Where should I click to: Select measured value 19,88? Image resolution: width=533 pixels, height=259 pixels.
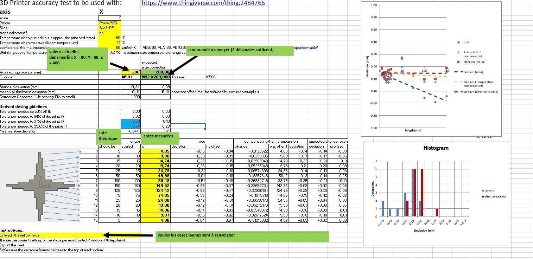coord(156,205)
